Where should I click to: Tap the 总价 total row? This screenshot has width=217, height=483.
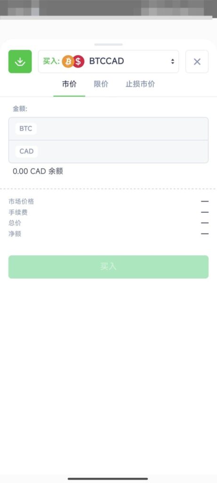(108, 223)
